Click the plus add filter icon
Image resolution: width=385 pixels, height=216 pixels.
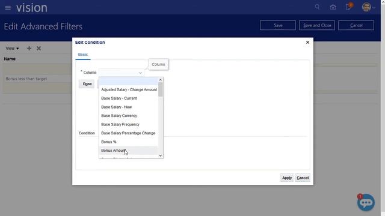click(29, 48)
